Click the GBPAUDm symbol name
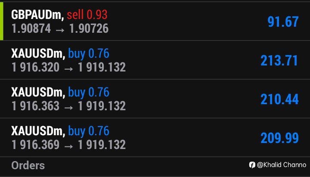310x177 pixels. tap(37, 15)
